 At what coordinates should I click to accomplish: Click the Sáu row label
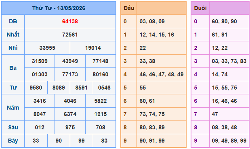13,127
